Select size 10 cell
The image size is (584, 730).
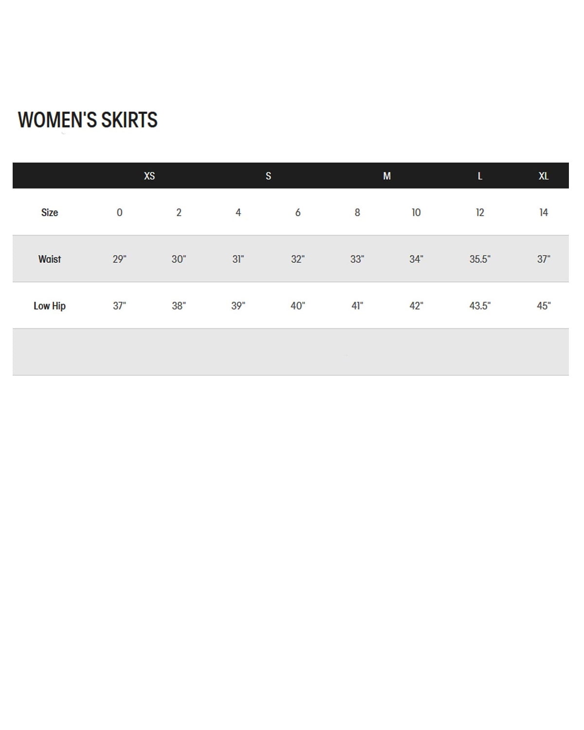pos(416,213)
